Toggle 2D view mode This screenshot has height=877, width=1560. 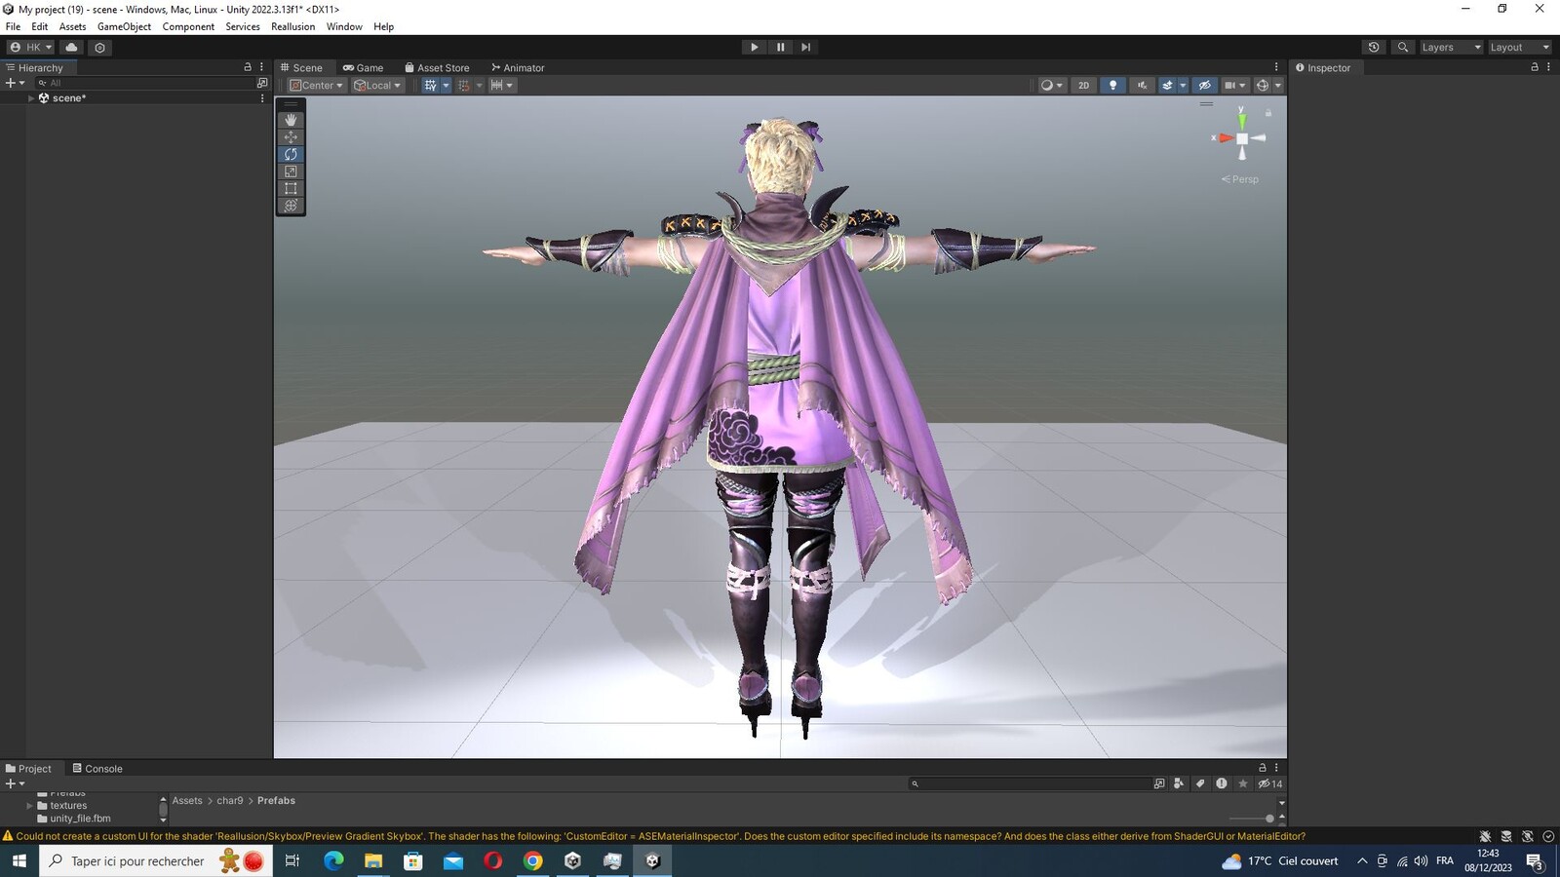point(1083,85)
